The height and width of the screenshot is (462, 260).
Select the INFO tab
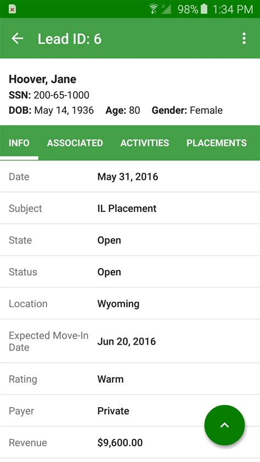(19, 143)
